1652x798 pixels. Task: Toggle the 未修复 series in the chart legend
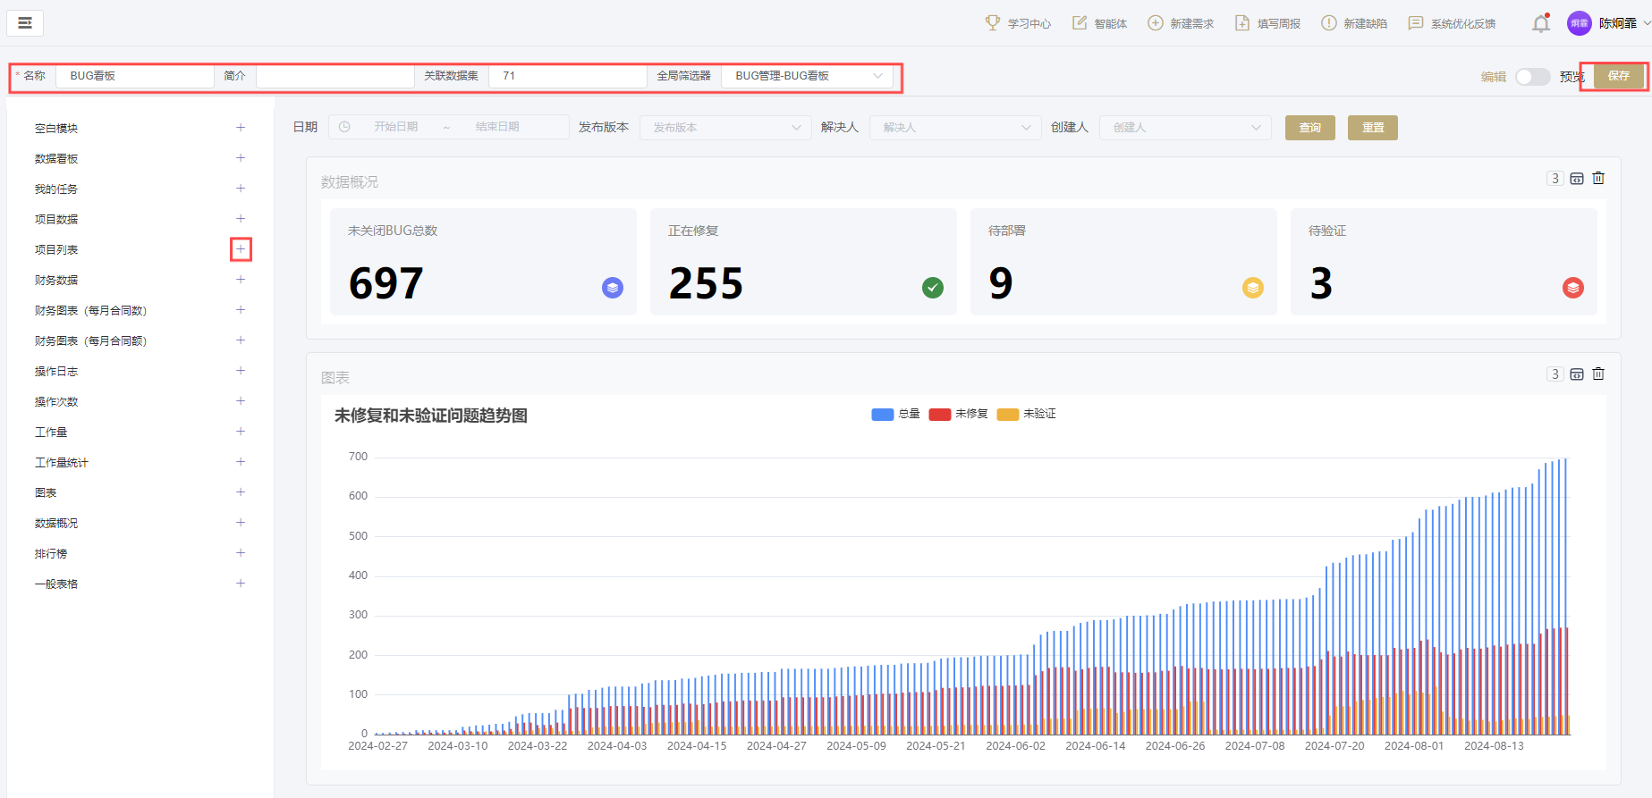tap(958, 414)
